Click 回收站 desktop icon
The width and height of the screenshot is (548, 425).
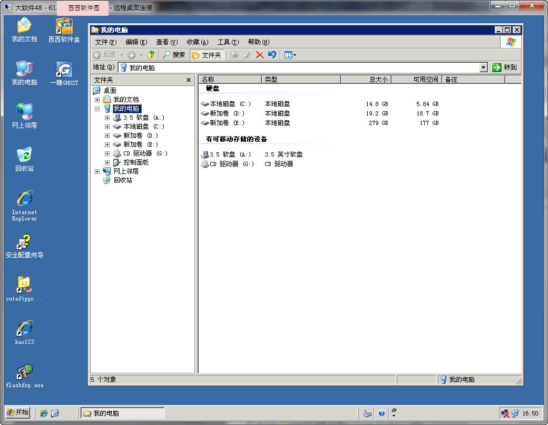(x=24, y=159)
